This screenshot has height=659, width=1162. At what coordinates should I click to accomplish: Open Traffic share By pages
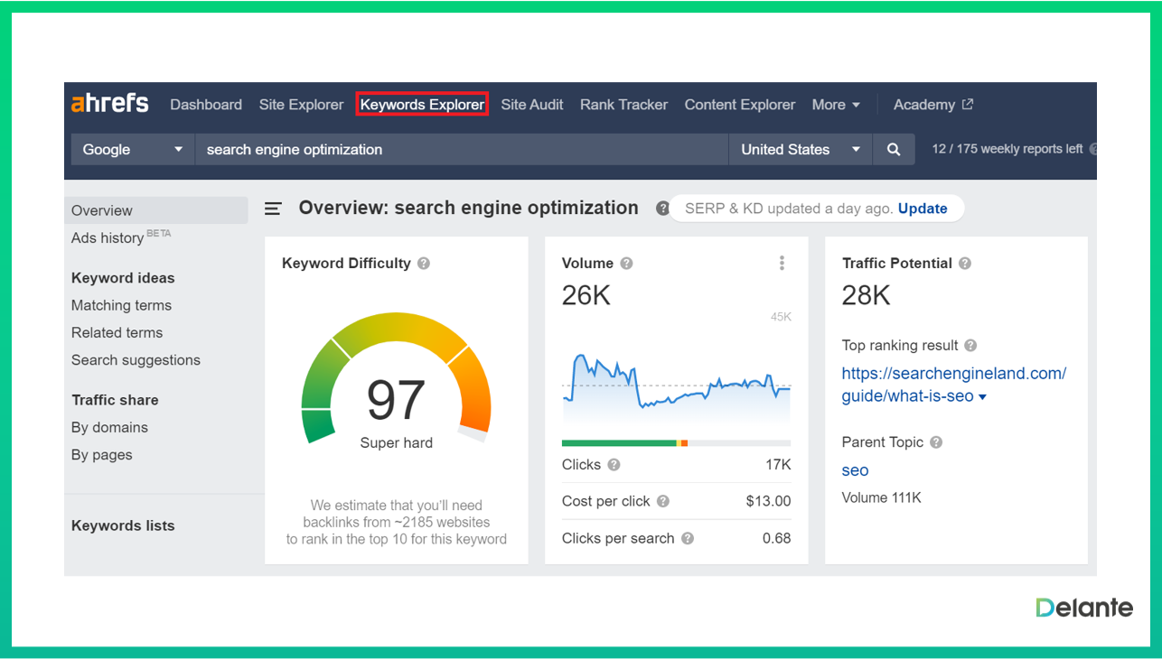[x=101, y=455]
